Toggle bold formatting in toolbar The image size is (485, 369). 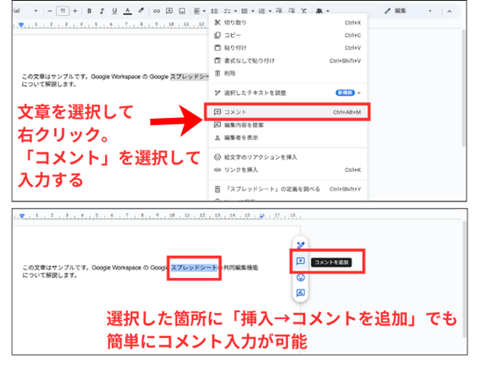[89, 11]
